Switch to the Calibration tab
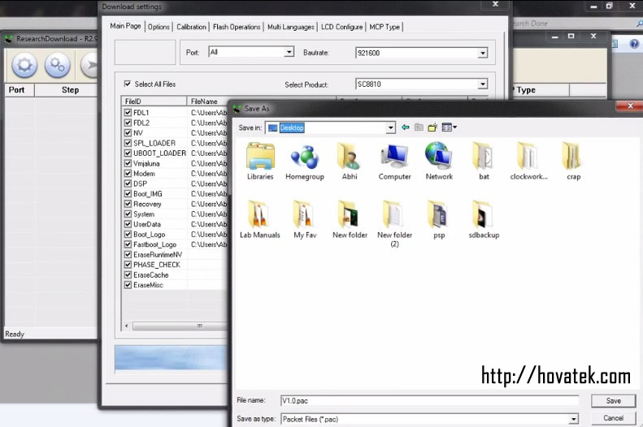Viewport: 643px width, 427px height. tap(191, 27)
